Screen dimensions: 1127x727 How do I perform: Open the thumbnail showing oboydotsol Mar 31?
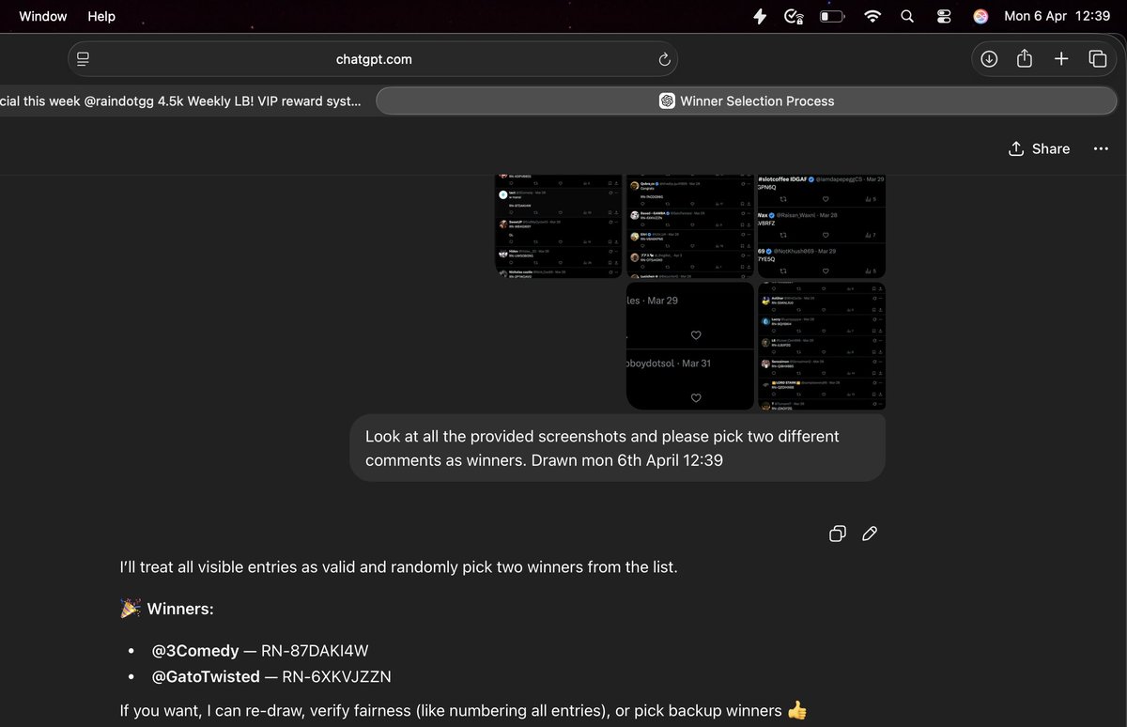(x=690, y=346)
